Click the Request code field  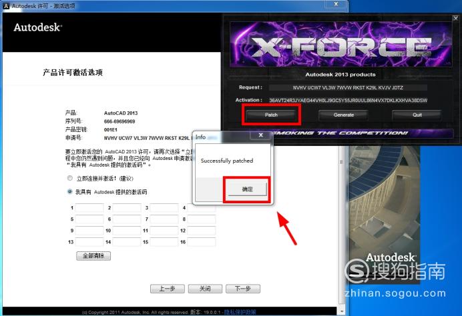pyautogui.click(x=348, y=88)
